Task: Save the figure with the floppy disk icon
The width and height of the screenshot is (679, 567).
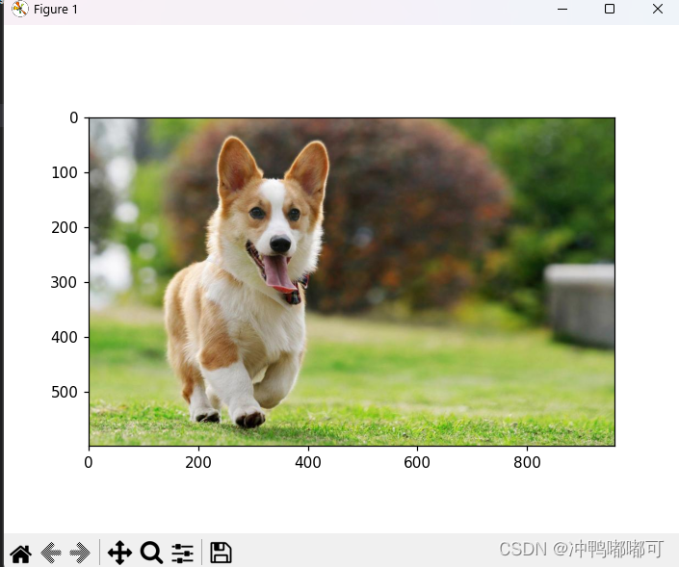Action: click(221, 553)
